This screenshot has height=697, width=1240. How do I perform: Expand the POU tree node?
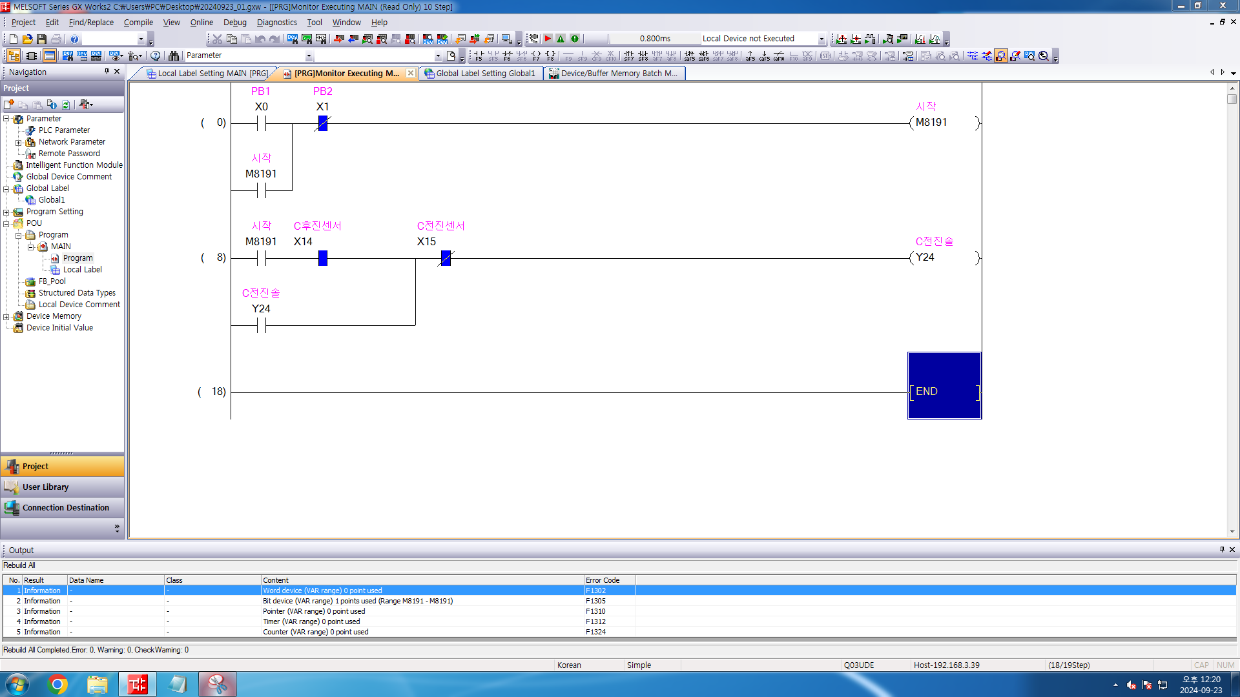point(7,223)
